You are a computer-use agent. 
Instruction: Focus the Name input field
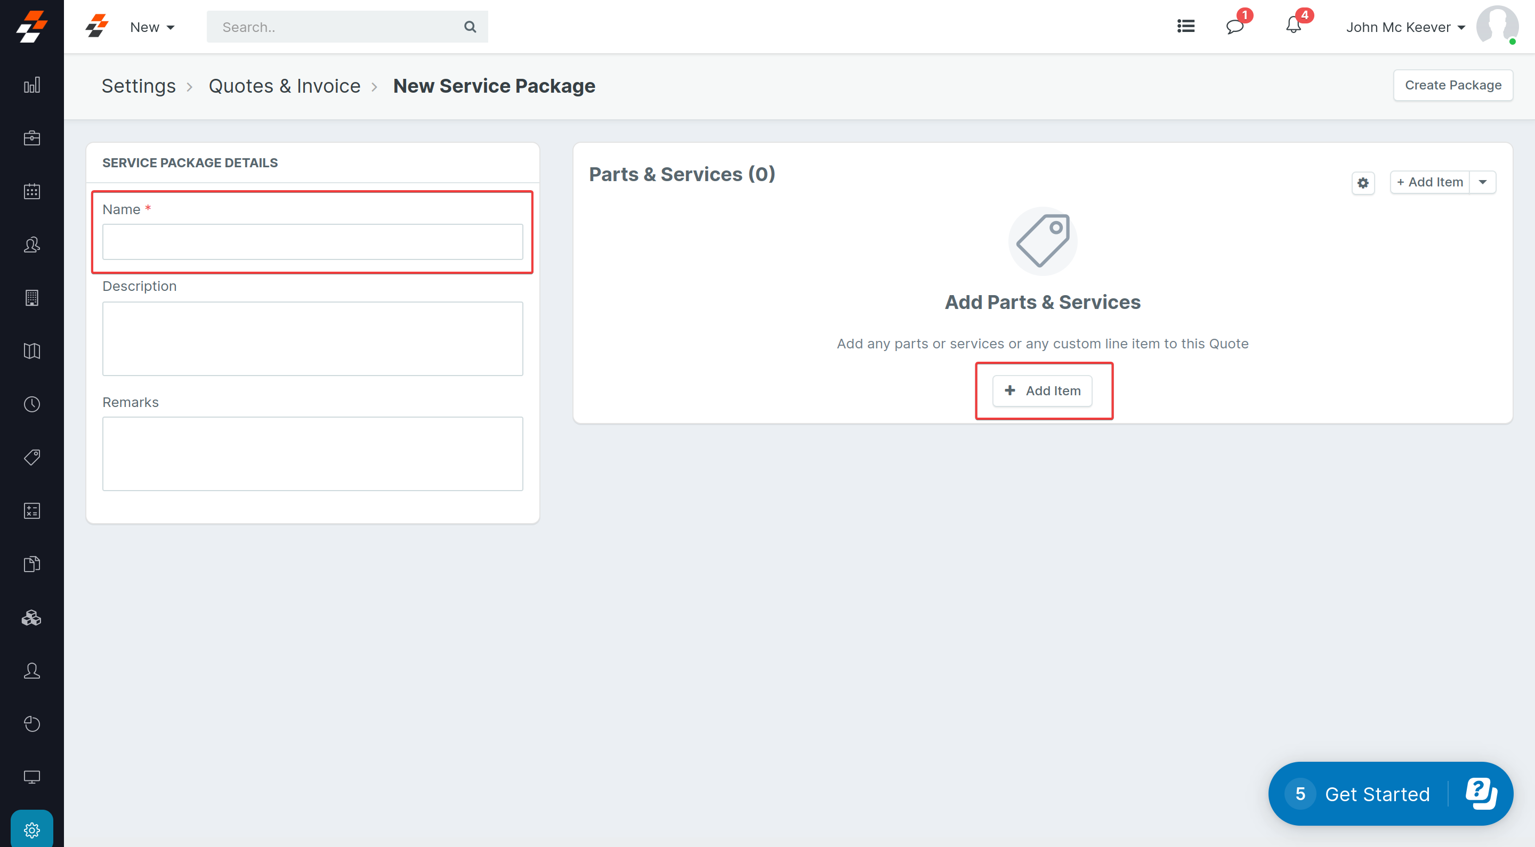click(312, 242)
